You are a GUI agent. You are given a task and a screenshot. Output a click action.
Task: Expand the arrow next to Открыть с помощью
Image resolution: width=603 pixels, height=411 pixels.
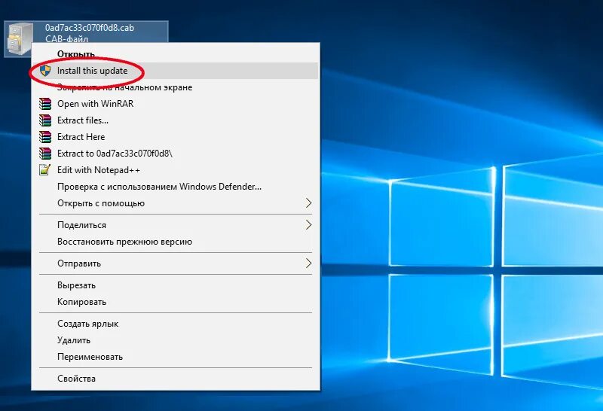[x=308, y=202]
